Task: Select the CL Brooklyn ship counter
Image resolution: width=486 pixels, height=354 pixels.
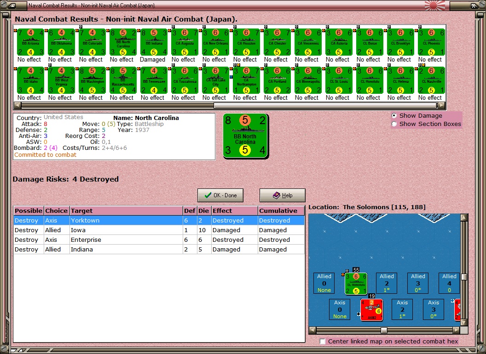Action: [x=400, y=42]
